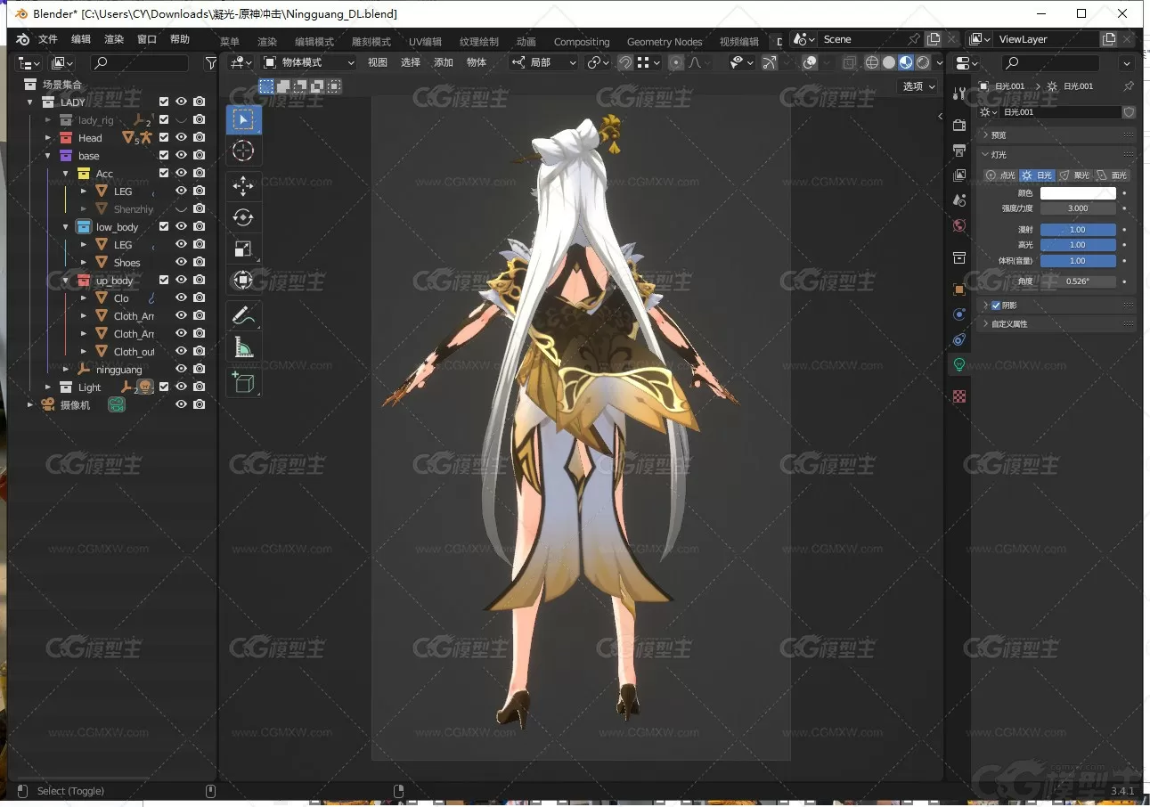Toggle pin on properties panel
The width and height of the screenshot is (1150, 807).
pos(1129,86)
